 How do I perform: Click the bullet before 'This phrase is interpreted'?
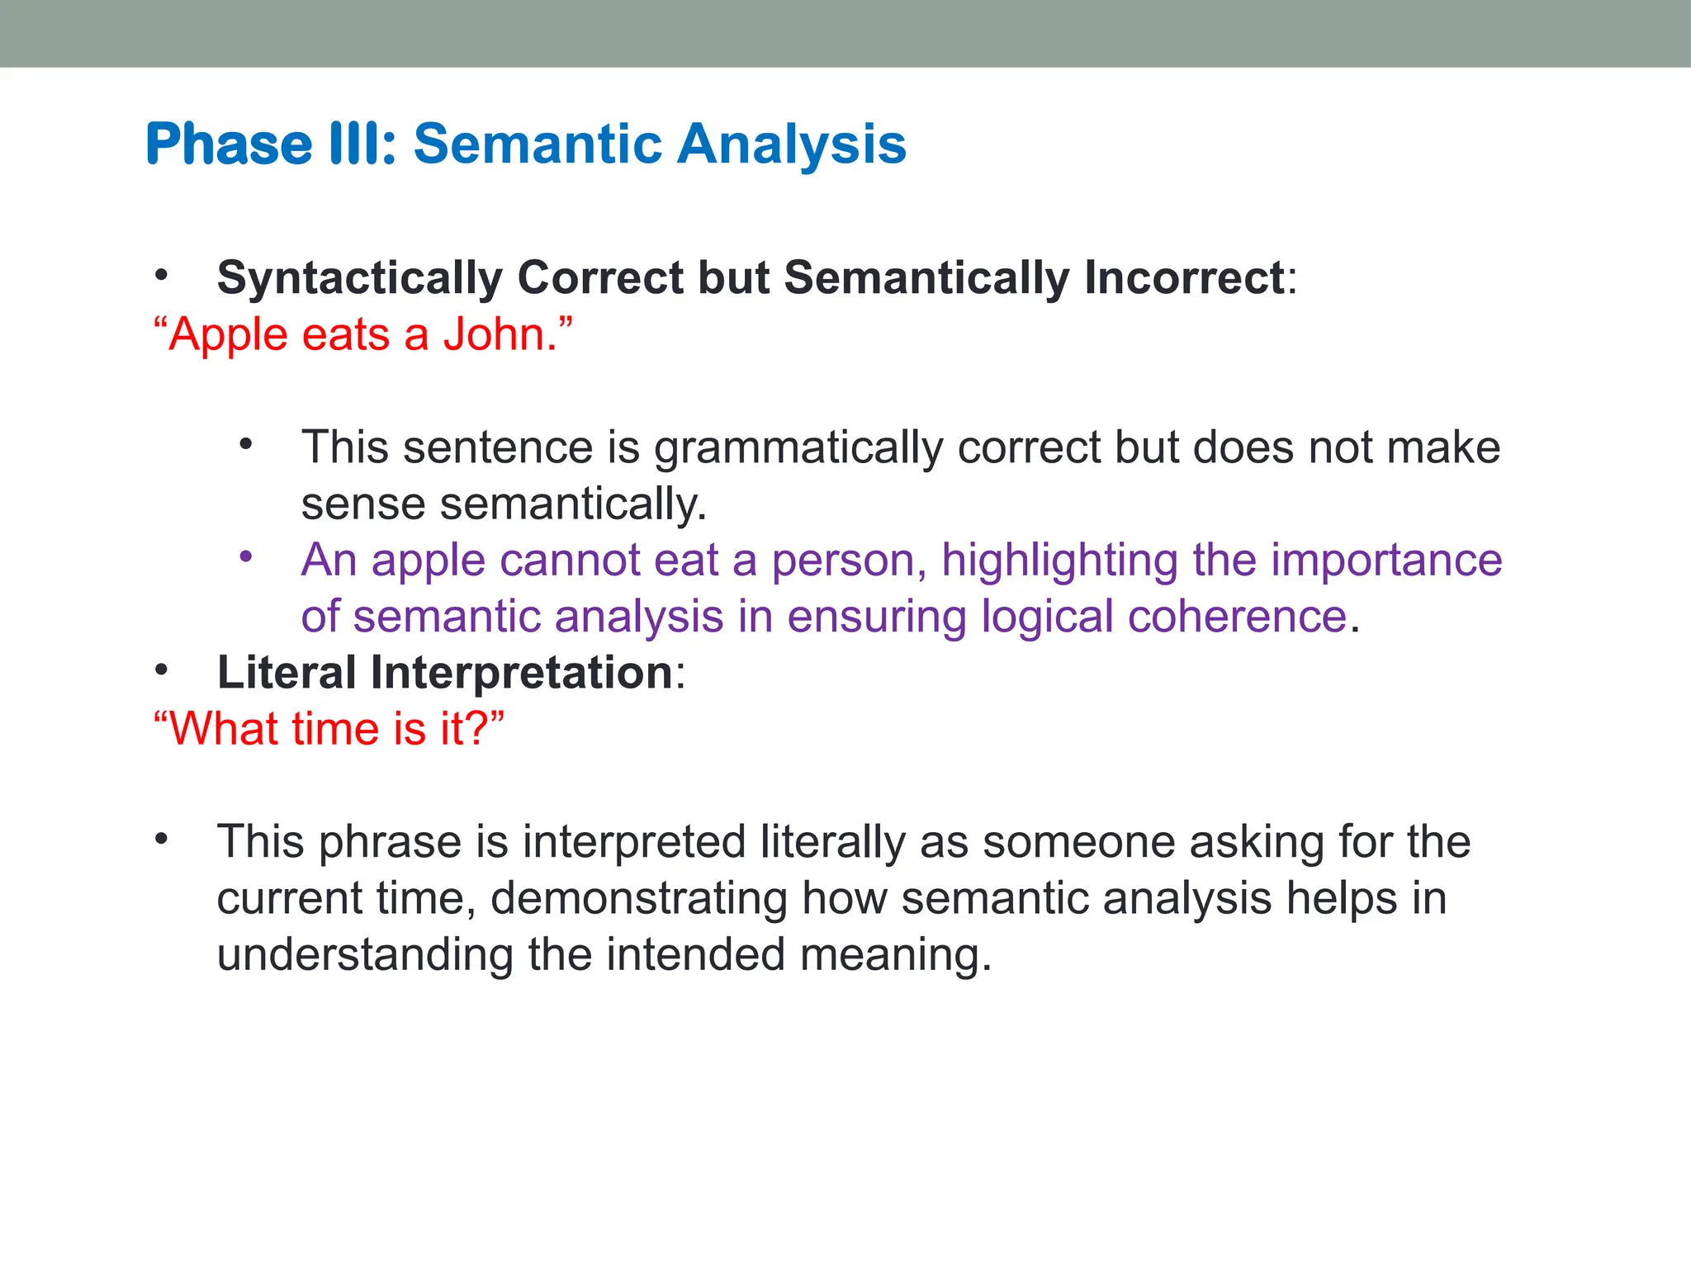[162, 840]
